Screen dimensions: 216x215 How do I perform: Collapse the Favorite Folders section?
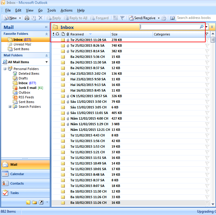click(x=46, y=34)
